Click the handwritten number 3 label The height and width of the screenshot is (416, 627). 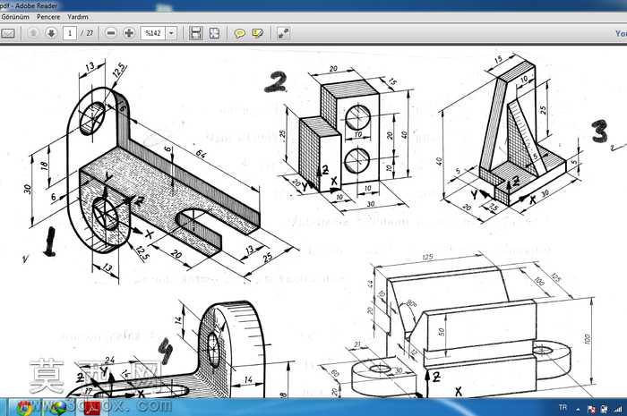tap(600, 131)
